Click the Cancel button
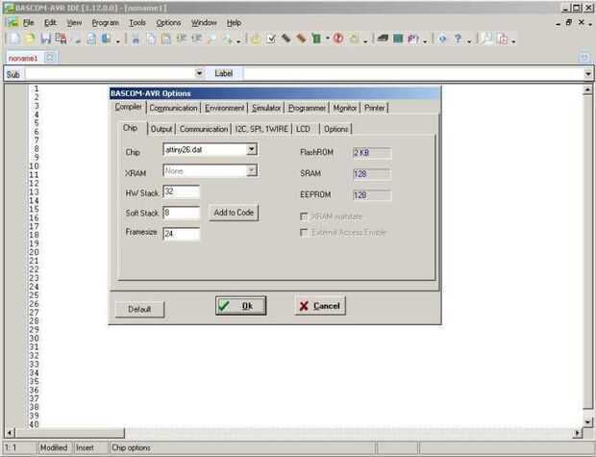 point(320,306)
